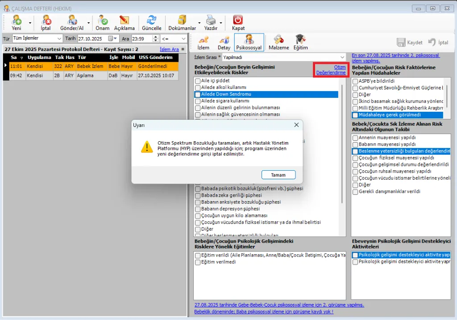Check the Aile içi şiddet checkbox

[198, 81]
